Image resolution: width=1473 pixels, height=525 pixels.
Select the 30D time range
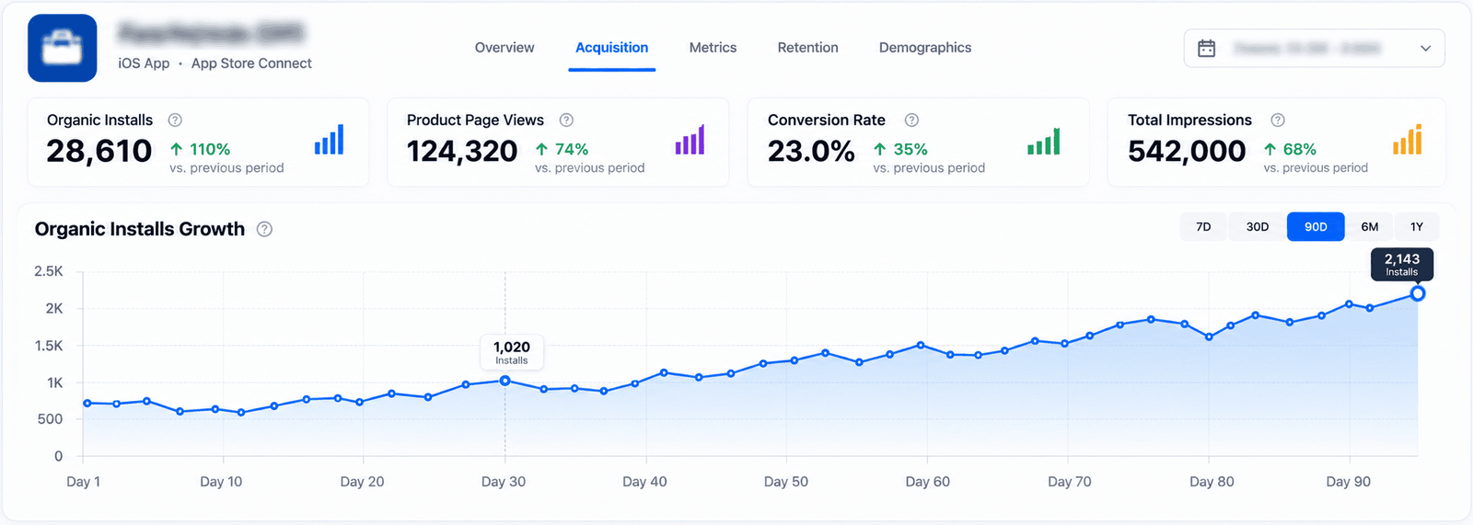(1257, 226)
